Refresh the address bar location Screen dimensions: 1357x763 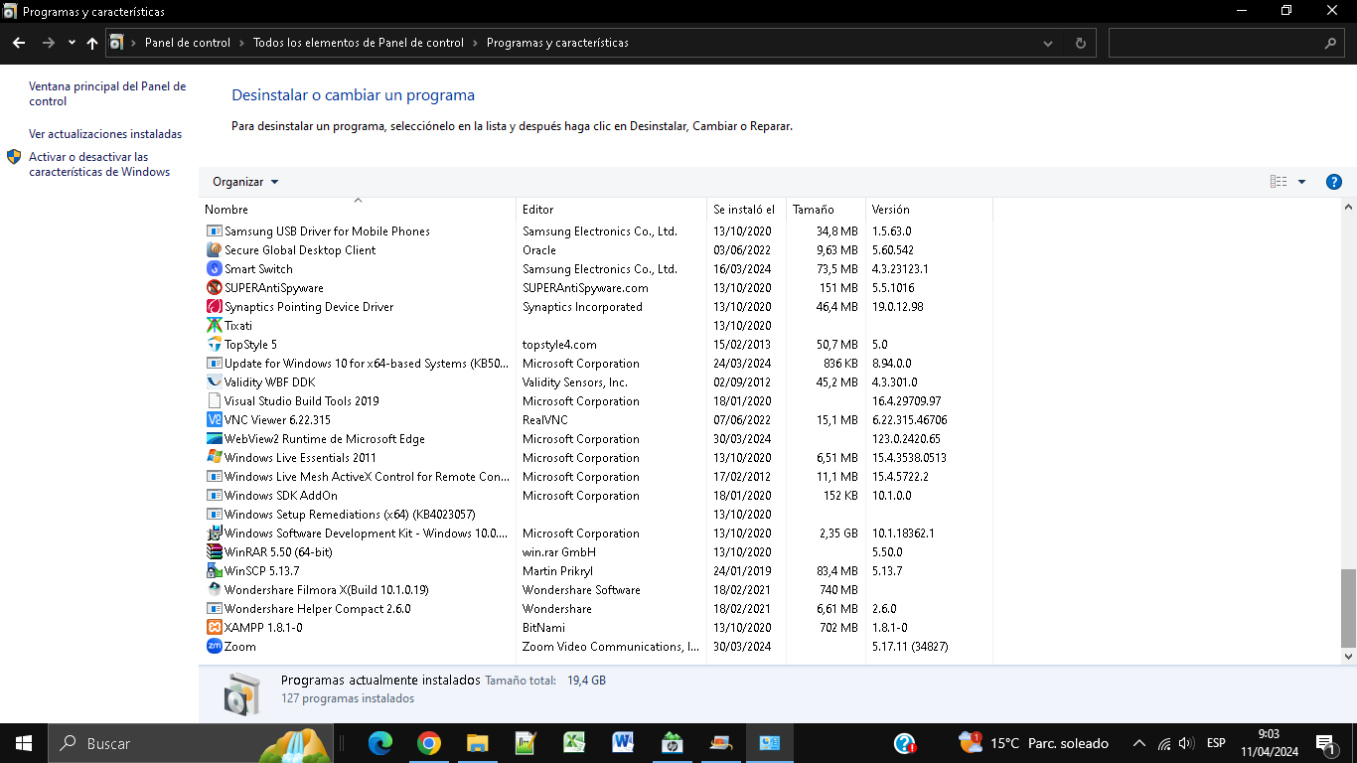point(1080,43)
